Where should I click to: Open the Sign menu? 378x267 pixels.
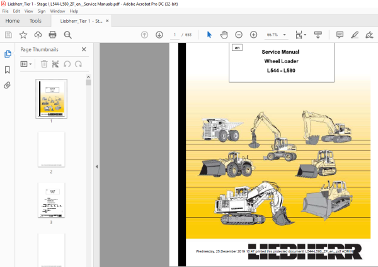click(42, 11)
